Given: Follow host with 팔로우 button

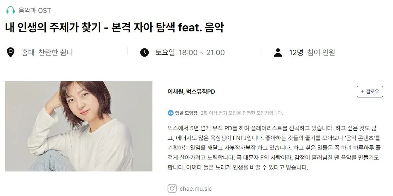Looking at the screenshot, I should (x=370, y=92).
